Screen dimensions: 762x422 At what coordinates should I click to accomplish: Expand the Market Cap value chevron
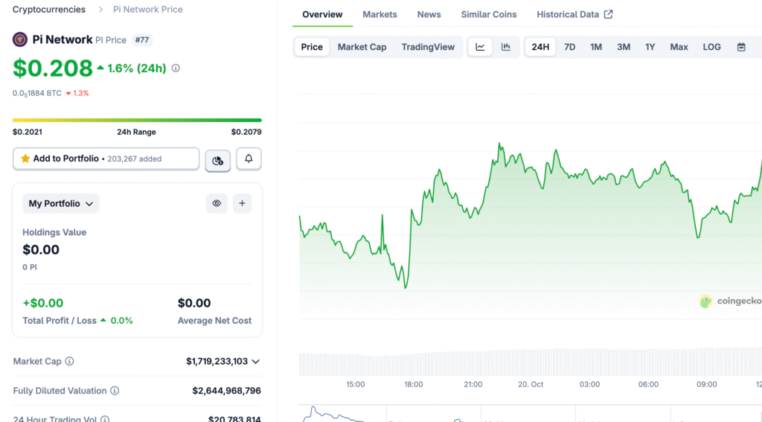[256, 362]
